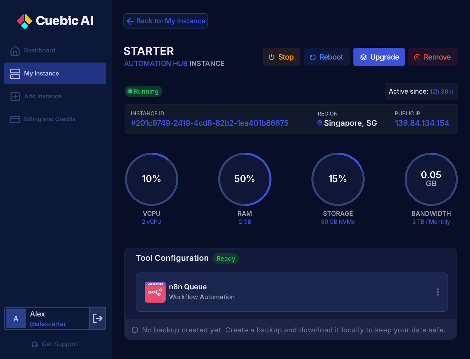Remove the instance
The width and height of the screenshot is (470, 359).
pyautogui.click(x=433, y=57)
